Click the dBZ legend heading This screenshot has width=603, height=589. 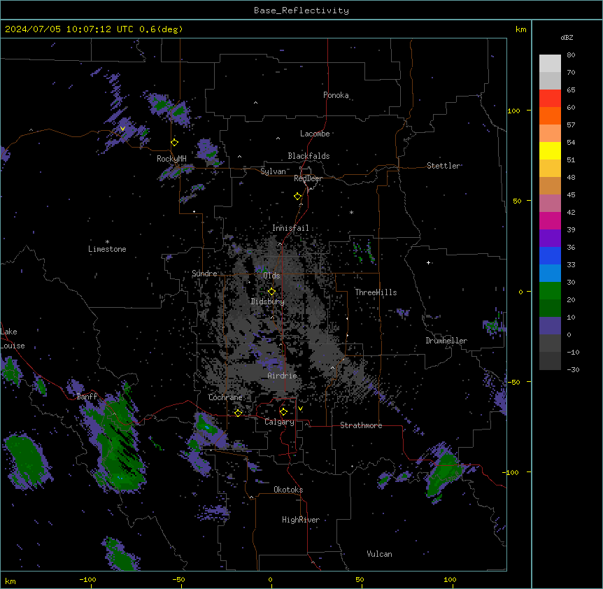(567, 37)
